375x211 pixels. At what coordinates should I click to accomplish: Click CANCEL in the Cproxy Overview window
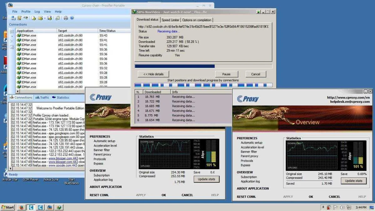[x=334, y=197]
